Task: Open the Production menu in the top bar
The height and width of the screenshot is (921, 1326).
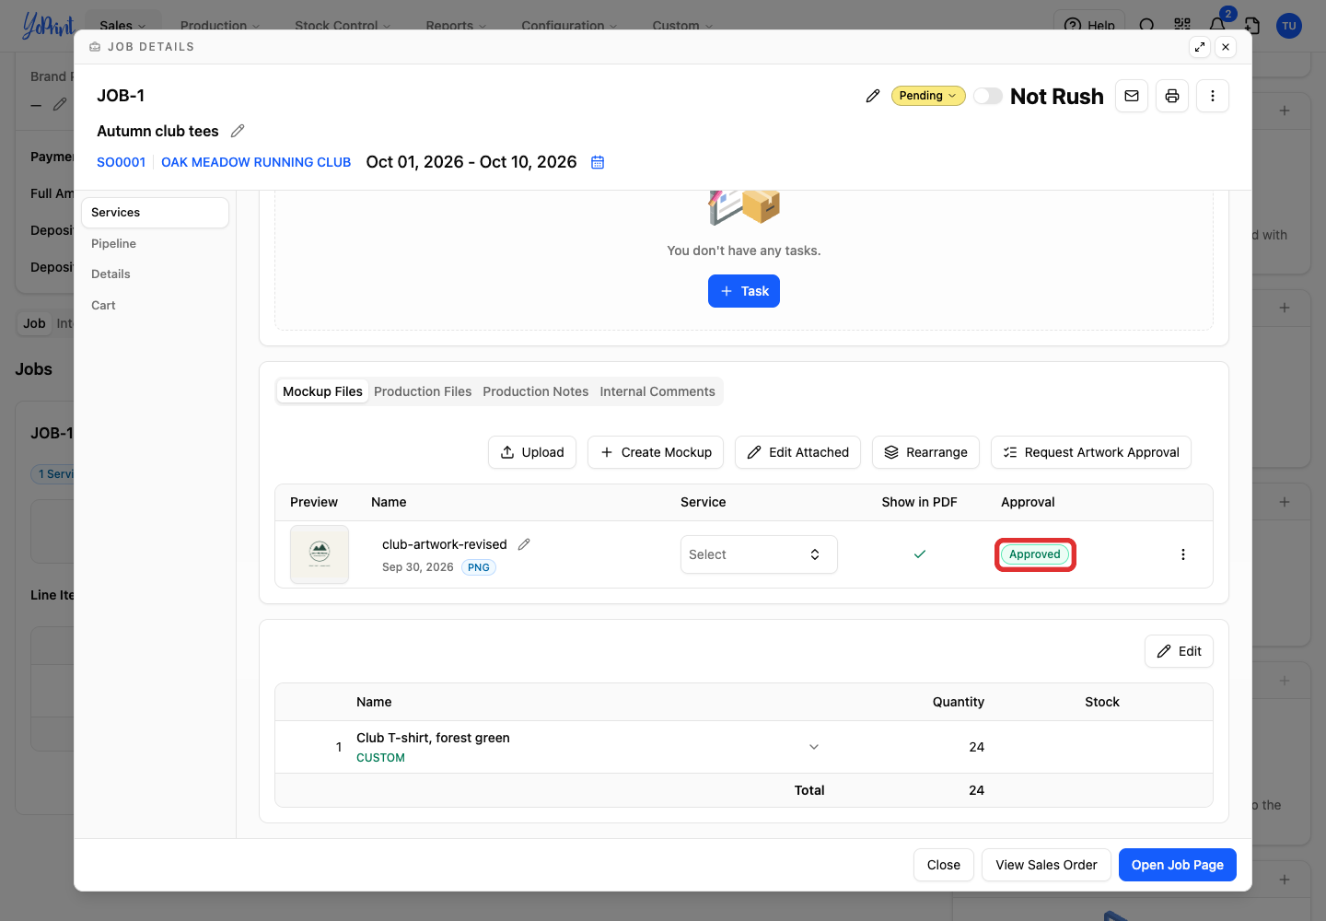Action: (220, 25)
